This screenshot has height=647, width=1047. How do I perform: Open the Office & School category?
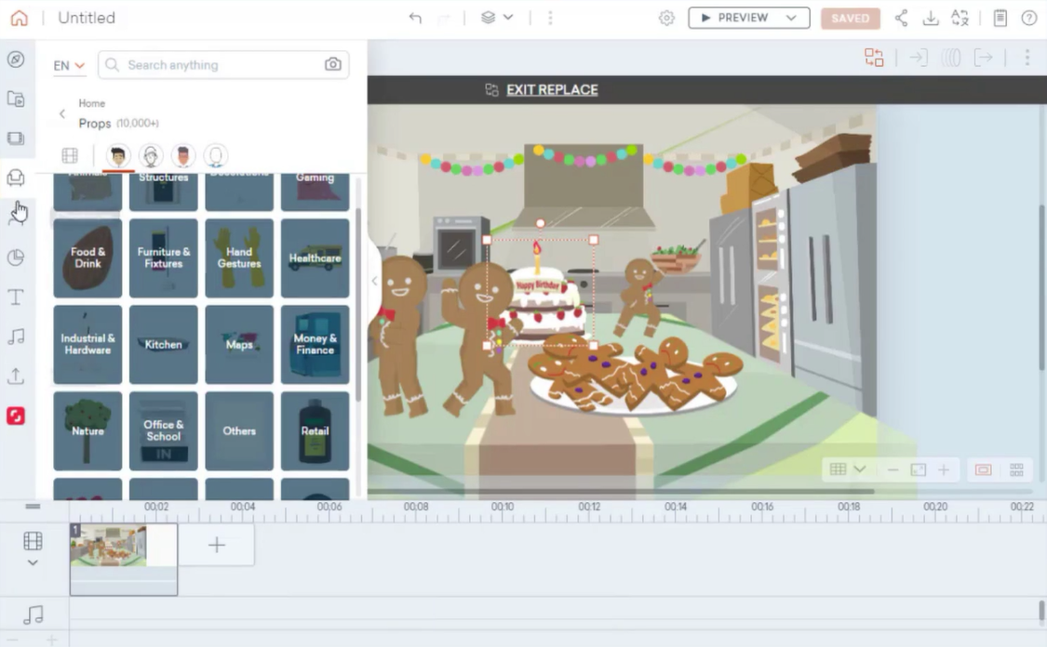(164, 431)
